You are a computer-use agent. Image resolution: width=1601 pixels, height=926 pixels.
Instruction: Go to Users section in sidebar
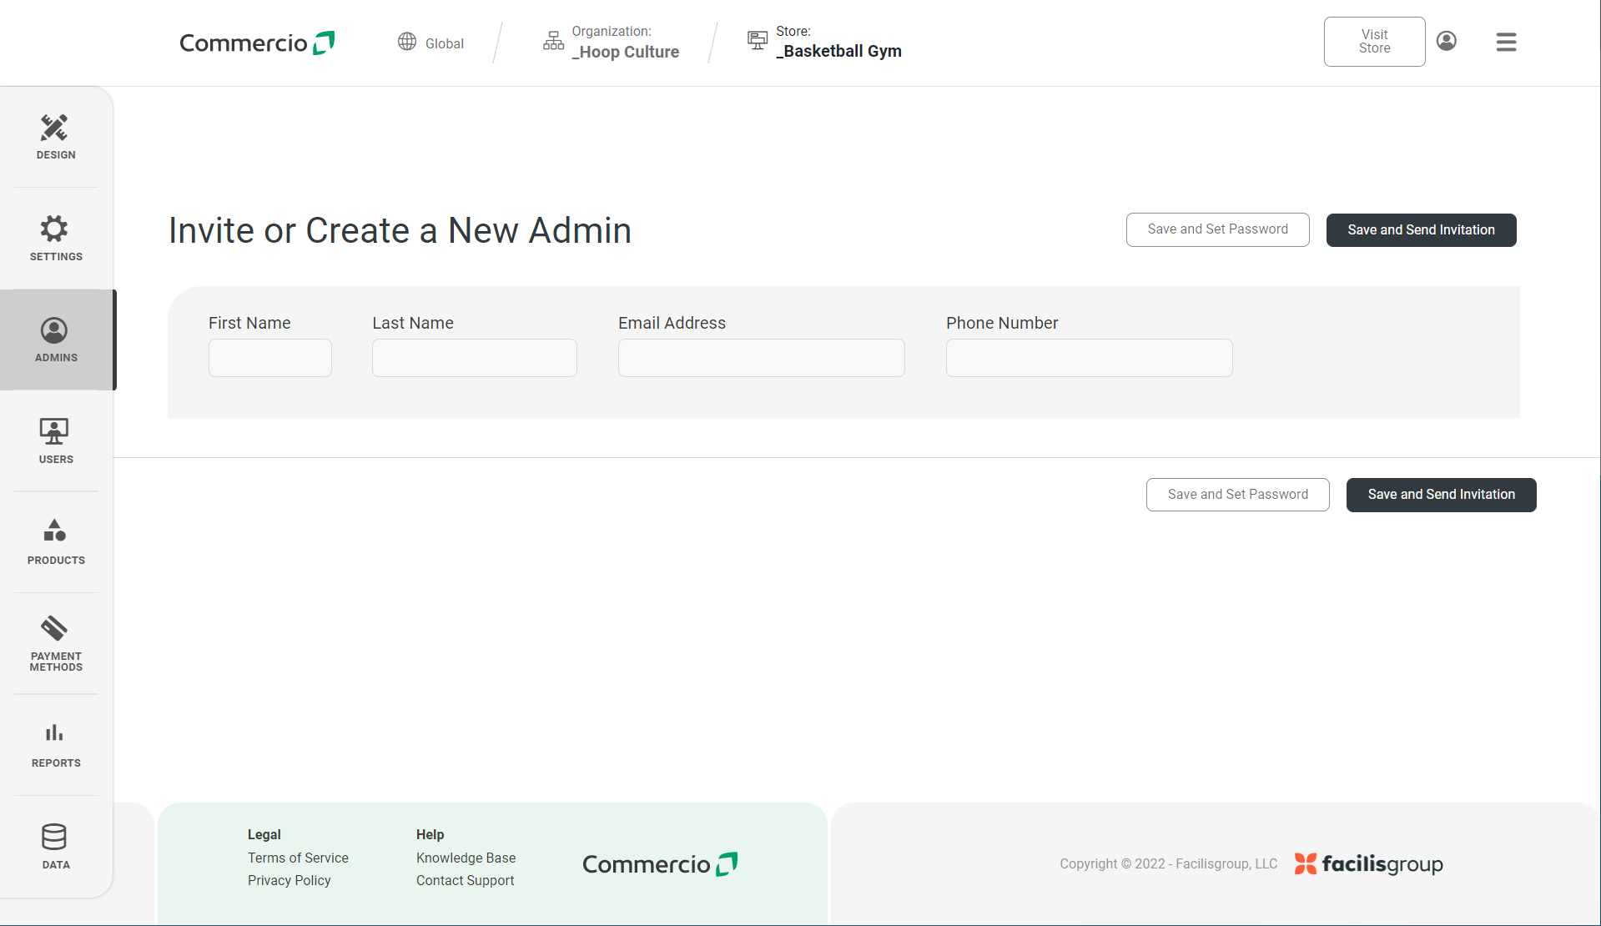[x=56, y=441]
